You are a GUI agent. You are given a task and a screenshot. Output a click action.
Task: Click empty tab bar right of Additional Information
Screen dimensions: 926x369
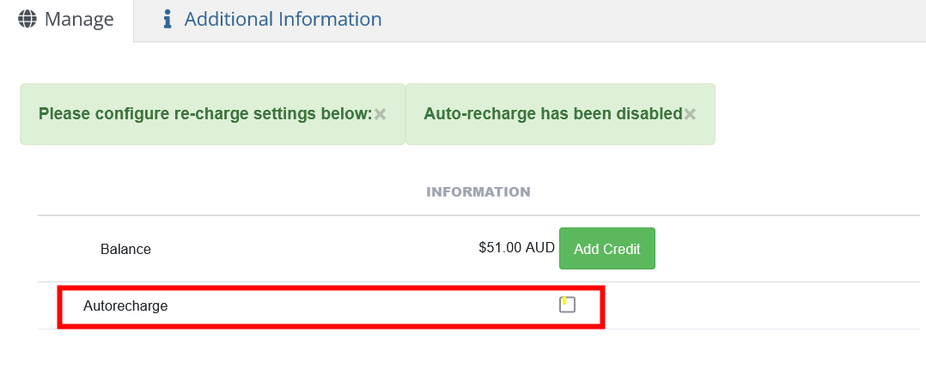[x=653, y=20]
